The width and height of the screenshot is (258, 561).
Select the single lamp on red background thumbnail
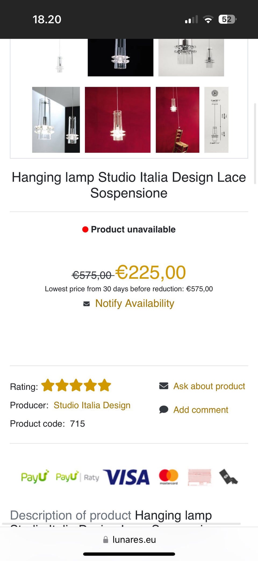pyautogui.click(x=118, y=120)
